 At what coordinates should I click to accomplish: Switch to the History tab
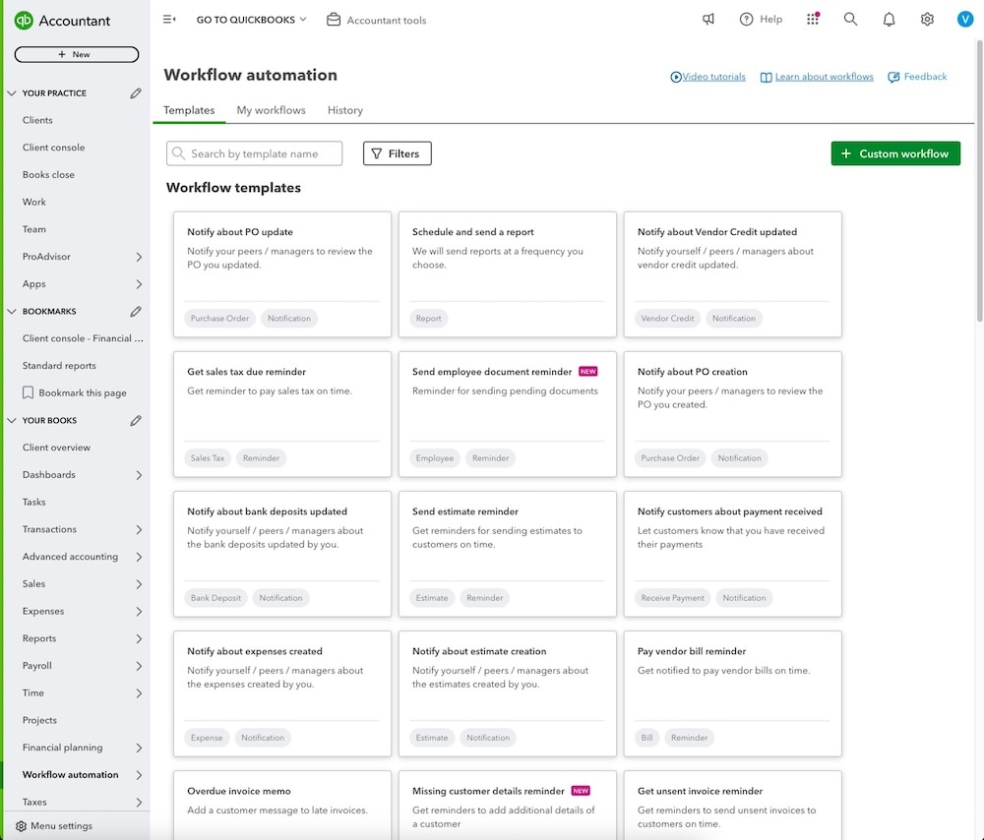(344, 109)
